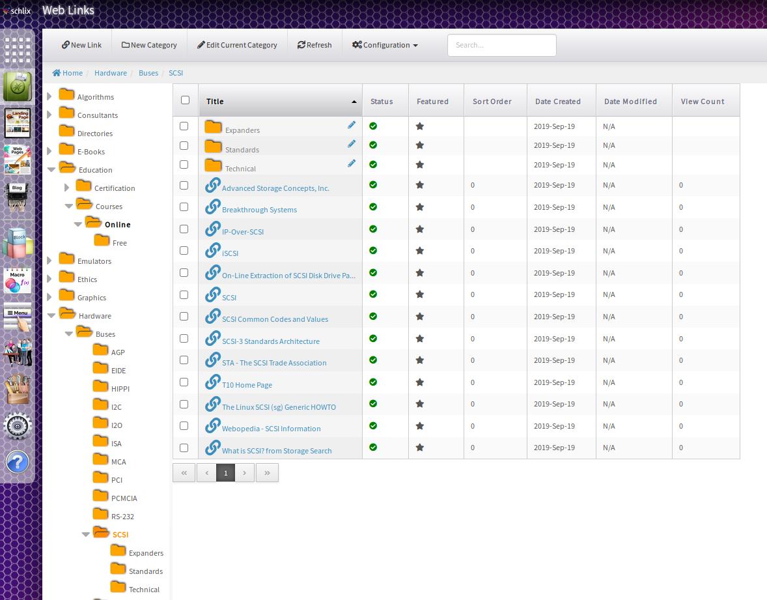Select the Emulators folder in tree

[94, 261]
